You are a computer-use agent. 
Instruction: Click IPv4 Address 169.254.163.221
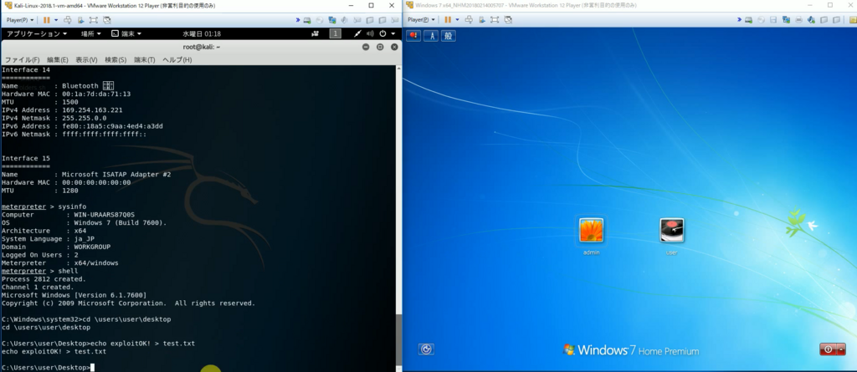point(92,110)
